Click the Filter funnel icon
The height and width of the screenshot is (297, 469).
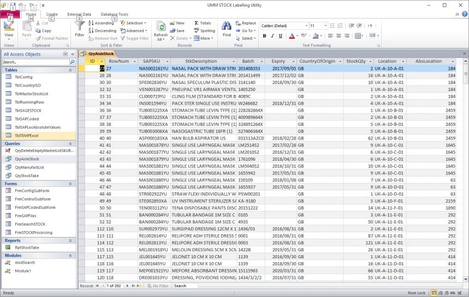click(x=80, y=26)
